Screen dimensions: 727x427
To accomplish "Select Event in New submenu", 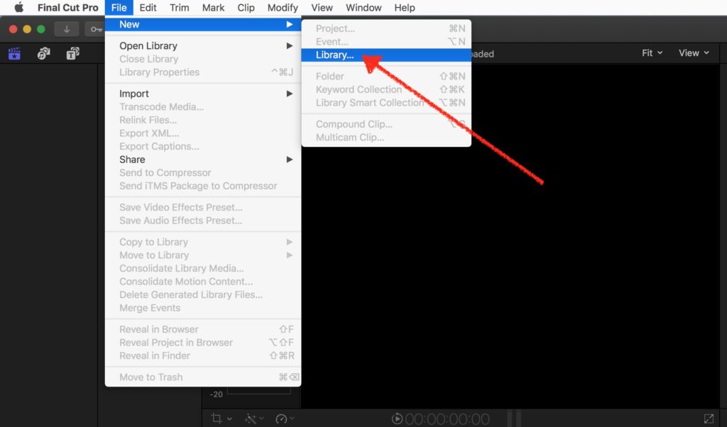I will (386, 42).
